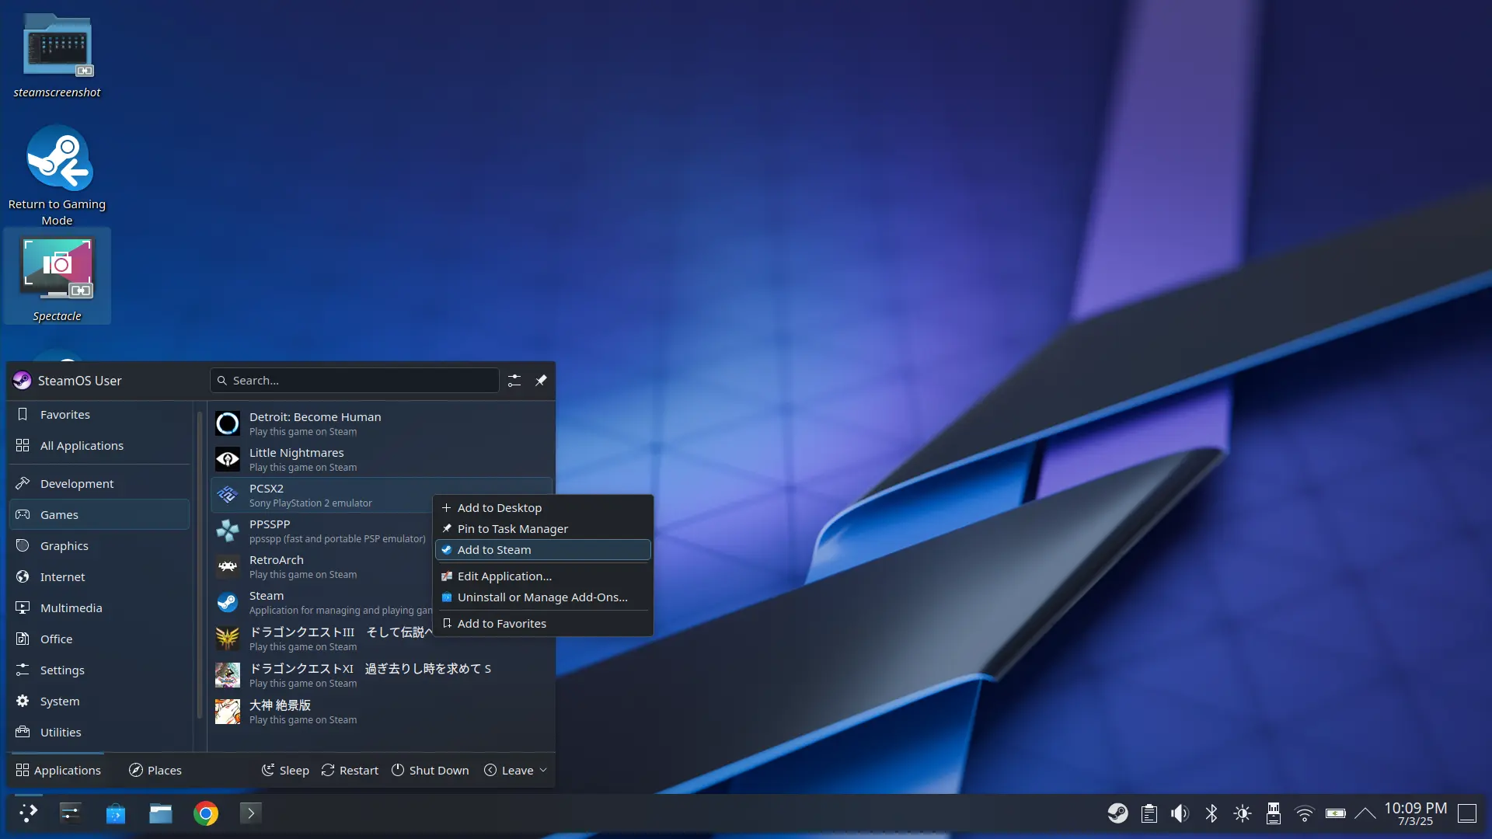The width and height of the screenshot is (1492, 839).
Task: Switch to the Places tab
Action: [x=155, y=771]
